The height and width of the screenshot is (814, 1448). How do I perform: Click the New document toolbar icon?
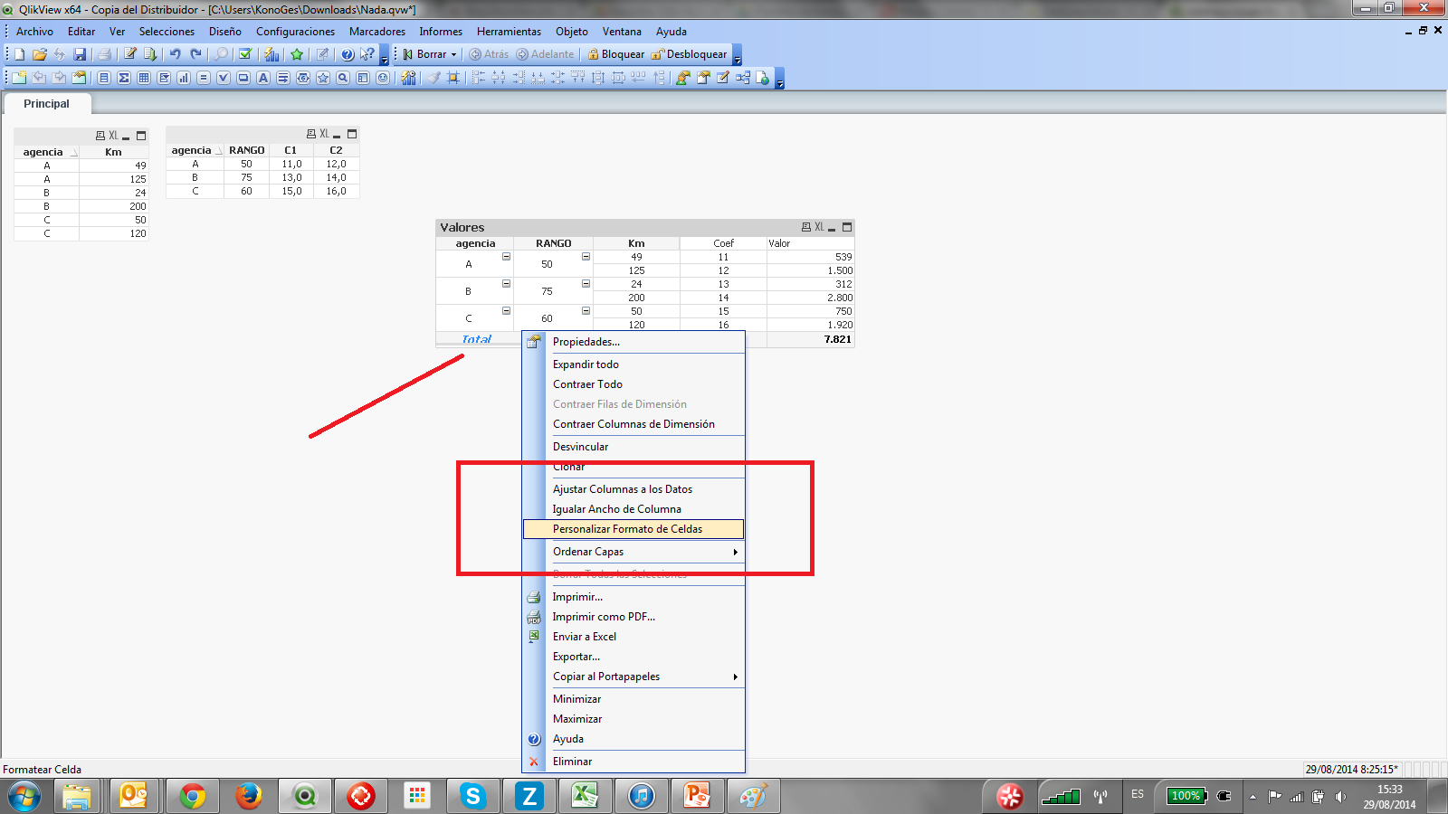tap(20, 54)
